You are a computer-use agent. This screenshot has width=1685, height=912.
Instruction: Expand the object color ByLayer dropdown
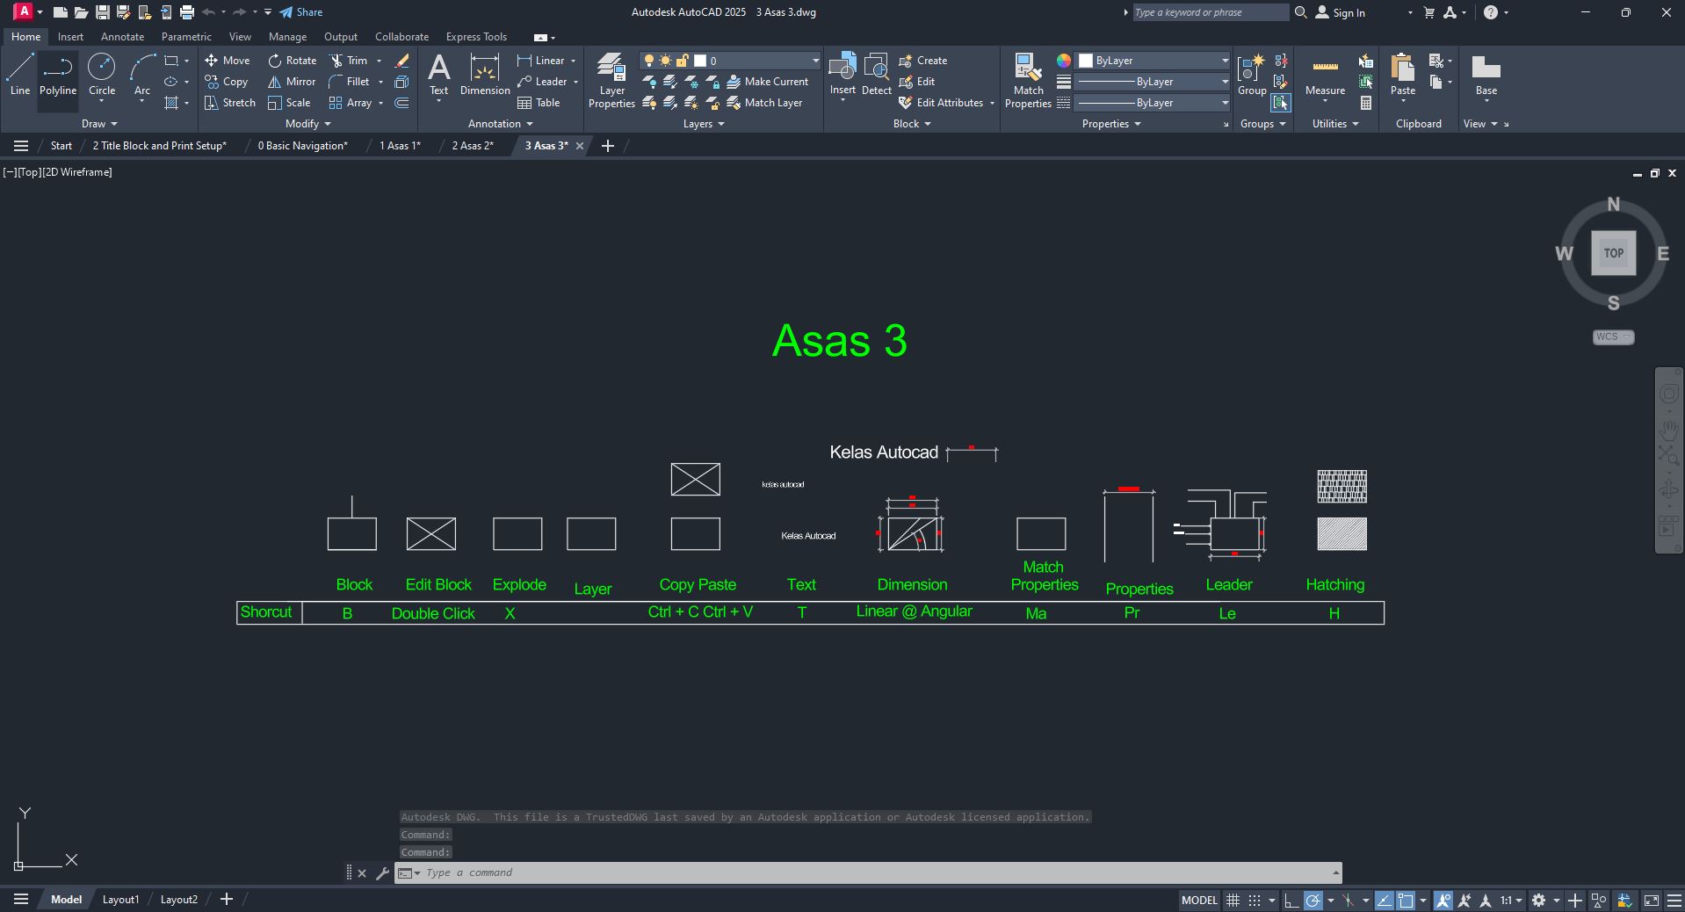1225,61
